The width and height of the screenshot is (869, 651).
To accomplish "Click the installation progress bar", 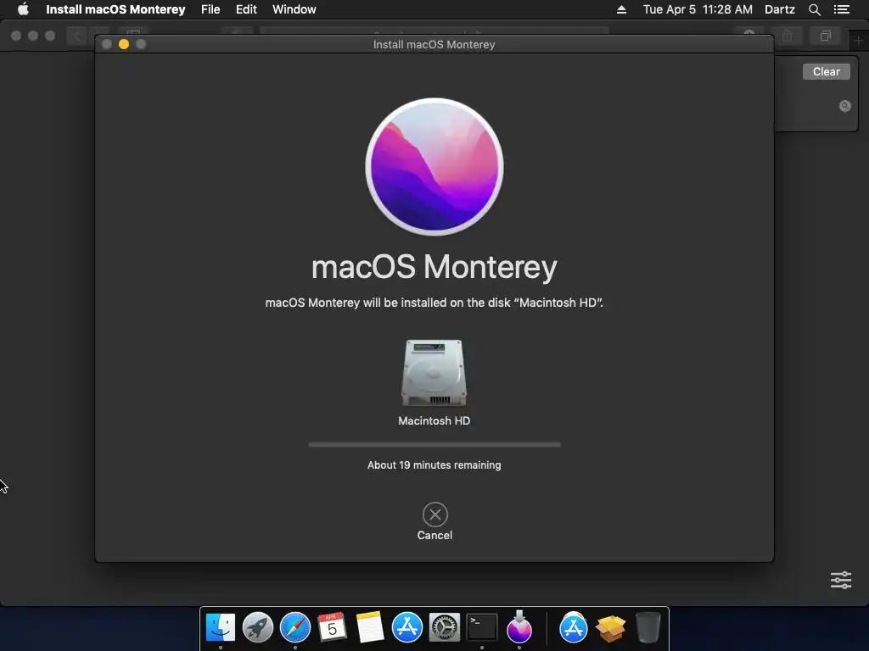I will [434, 444].
